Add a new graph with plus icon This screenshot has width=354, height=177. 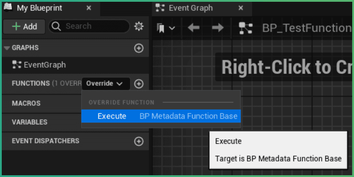[x=139, y=48]
